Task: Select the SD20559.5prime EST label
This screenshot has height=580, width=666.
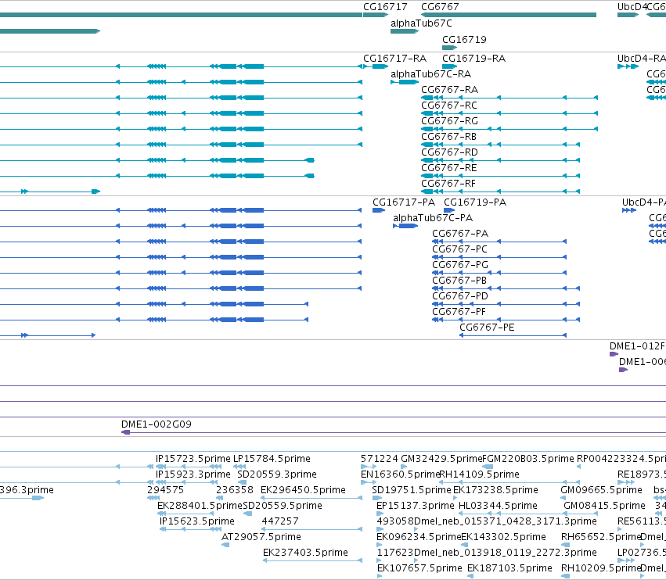Action: tap(283, 506)
